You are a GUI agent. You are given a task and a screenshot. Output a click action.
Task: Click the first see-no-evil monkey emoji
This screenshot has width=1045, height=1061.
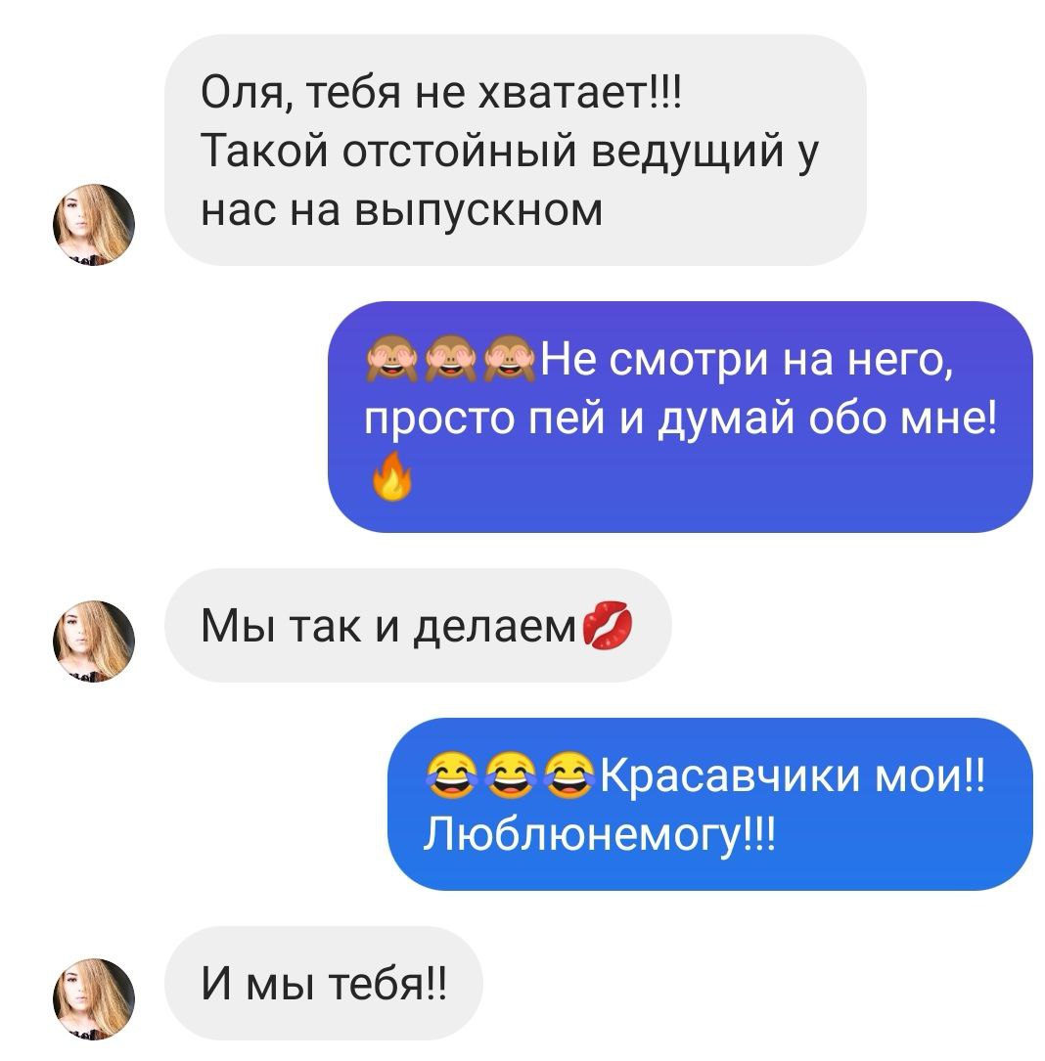click(392, 359)
